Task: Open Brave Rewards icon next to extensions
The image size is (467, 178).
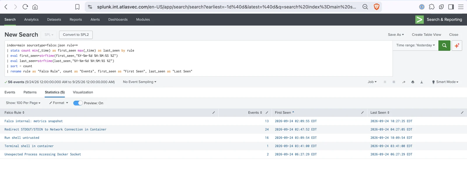Action: 441,7
